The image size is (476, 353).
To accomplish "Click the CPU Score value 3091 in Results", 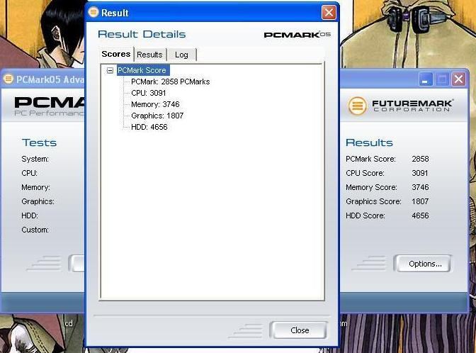I will pyautogui.click(x=420, y=173).
